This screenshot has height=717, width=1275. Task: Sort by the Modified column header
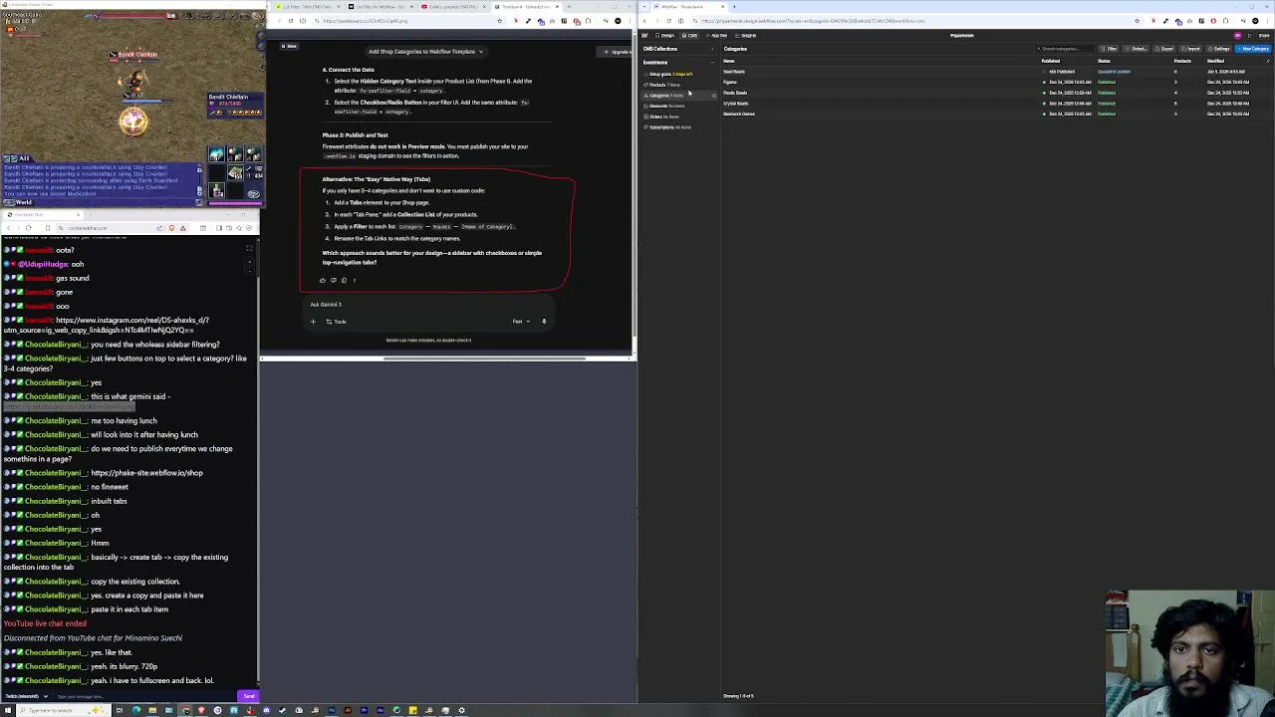tap(1216, 61)
